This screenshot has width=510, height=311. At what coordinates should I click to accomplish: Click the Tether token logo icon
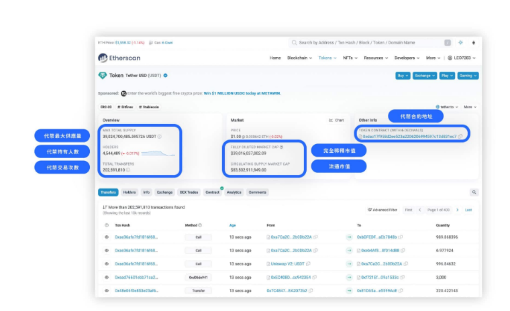(x=103, y=75)
